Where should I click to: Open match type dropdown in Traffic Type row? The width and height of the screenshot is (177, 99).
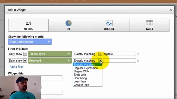(87, 54)
